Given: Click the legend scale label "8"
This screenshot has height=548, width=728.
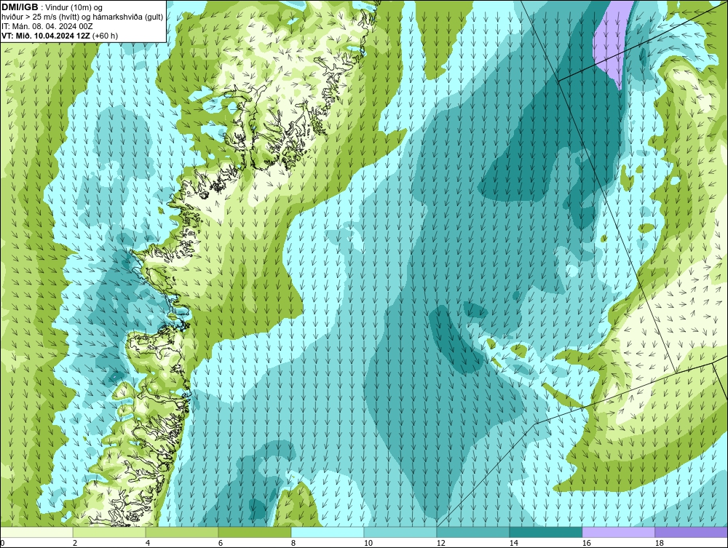Looking at the screenshot, I should (x=293, y=543).
